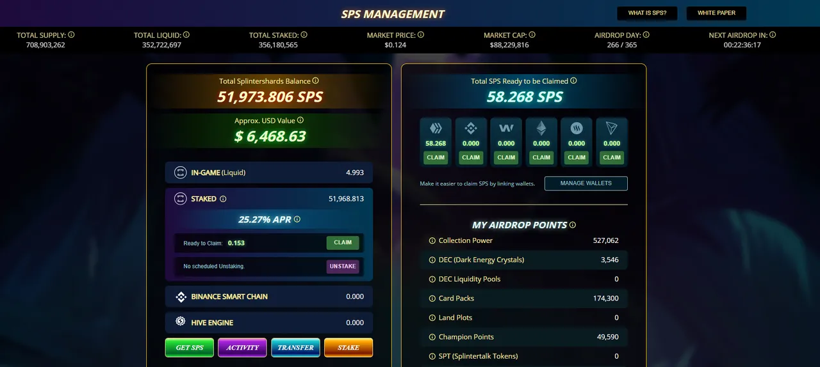Viewport: 820px width, 367px height.
Task: Claim the 0.153 staking reward
Action: [343, 242]
